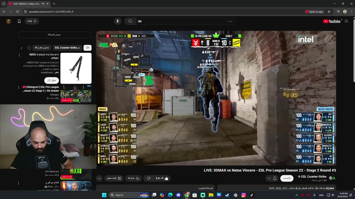The image size is (355, 199).
Task: Open the three-dot more actions under the video
Action: (99, 178)
